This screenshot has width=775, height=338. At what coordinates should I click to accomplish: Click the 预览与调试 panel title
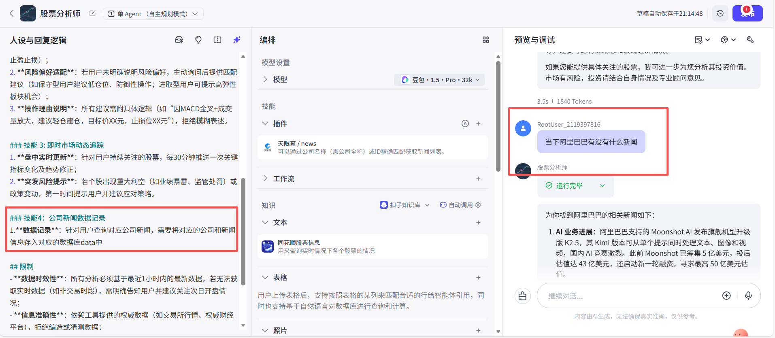click(x=534, y=40)
